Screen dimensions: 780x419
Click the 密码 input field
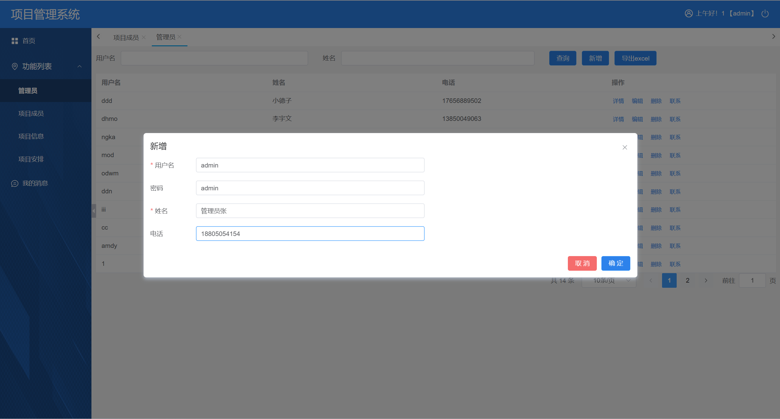coord(310,188)
